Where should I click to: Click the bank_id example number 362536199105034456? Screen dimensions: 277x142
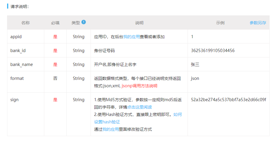tap(213, 51)
